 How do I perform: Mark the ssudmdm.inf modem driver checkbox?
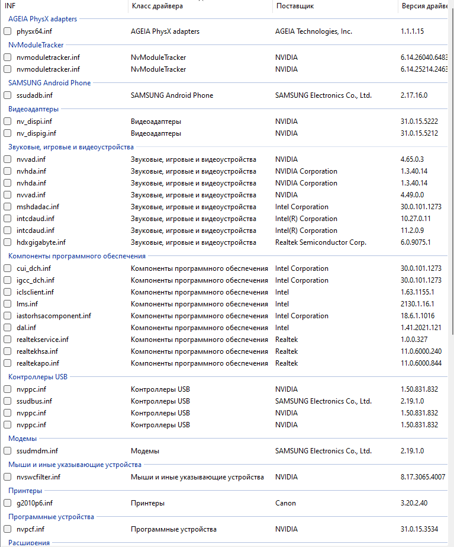7,451
